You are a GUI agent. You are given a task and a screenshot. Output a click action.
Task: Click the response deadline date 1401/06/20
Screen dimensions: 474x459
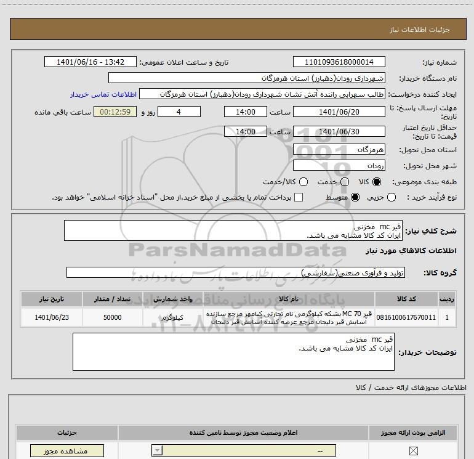339,112
